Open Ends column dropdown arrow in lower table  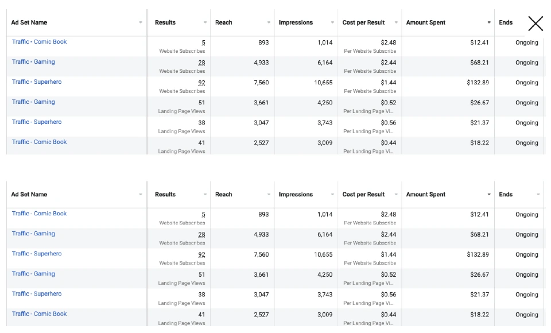click(538, 195)
